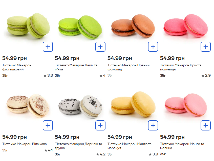Screen dimensions: 214x161
Task: Add Макарон Лайм та м'ята to cart
Action: [x=100, y=47]
